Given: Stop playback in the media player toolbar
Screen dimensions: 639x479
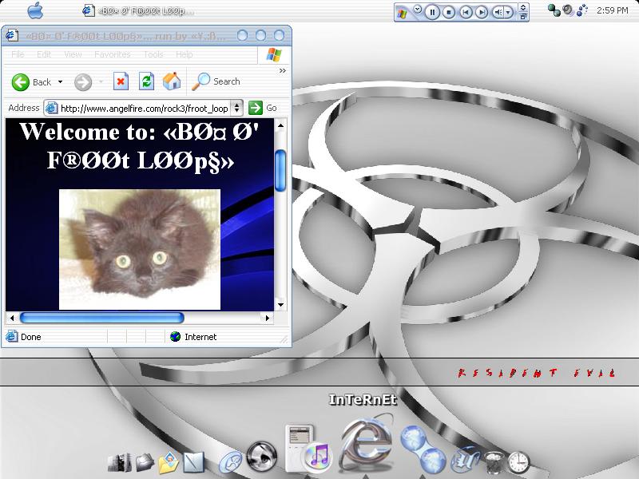Looking at the screenshot, I should tap(449, 12).
